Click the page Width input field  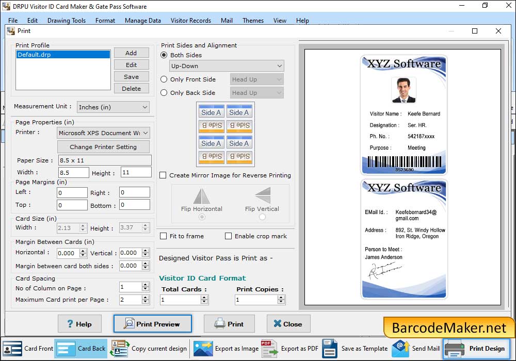tap(74, 173)
